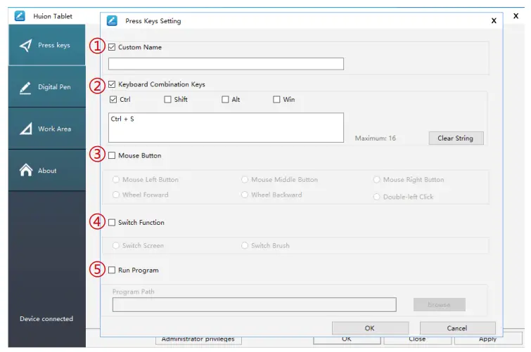Check the Win modifier checkbox
Image resolution: width=531 pixels, height=352 pixels.
click(x=276, y=100)
